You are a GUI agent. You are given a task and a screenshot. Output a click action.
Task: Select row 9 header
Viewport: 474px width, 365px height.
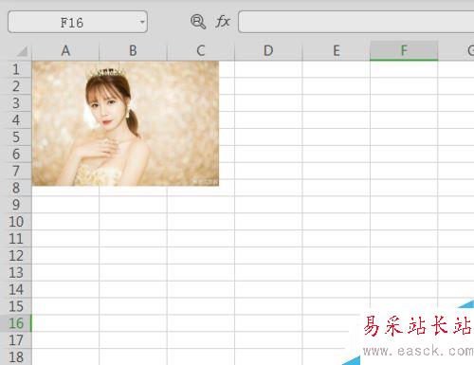[16, 205]
